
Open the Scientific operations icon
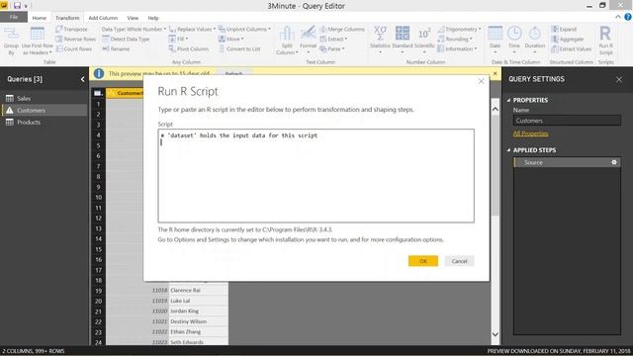point(424,40)
